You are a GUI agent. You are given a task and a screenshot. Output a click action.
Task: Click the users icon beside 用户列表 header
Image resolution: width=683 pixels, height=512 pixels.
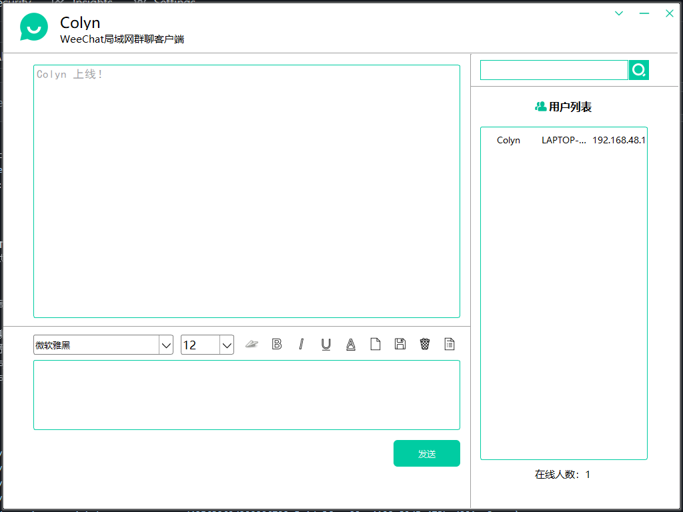[x=539, y=105]
